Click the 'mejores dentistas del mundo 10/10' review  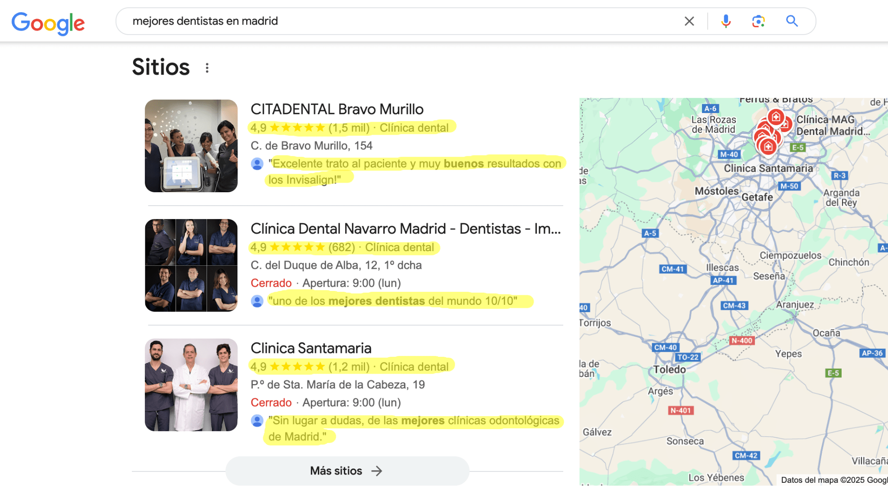click(393, 301)
